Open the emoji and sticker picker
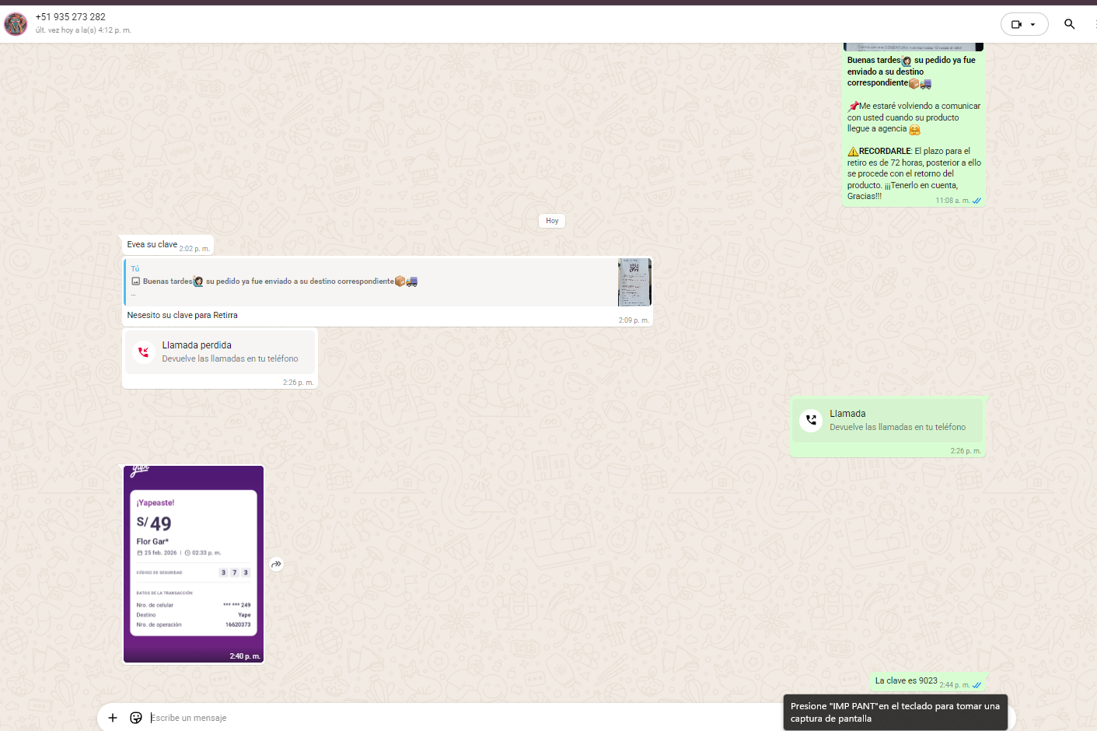Screen dimensions: 1097x731 coord(136,718)
